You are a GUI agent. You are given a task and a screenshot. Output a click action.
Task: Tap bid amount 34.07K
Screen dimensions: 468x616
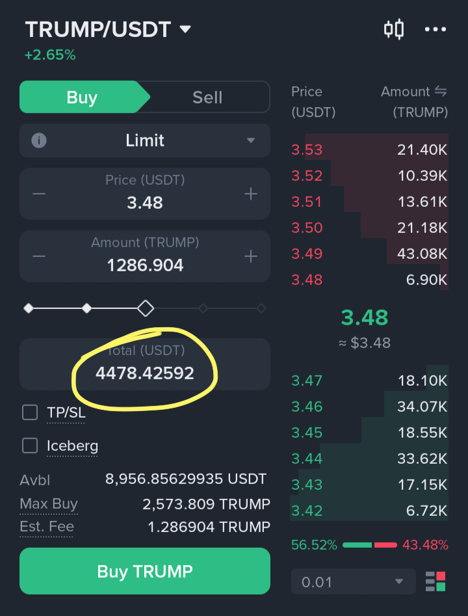pos(422,407)
